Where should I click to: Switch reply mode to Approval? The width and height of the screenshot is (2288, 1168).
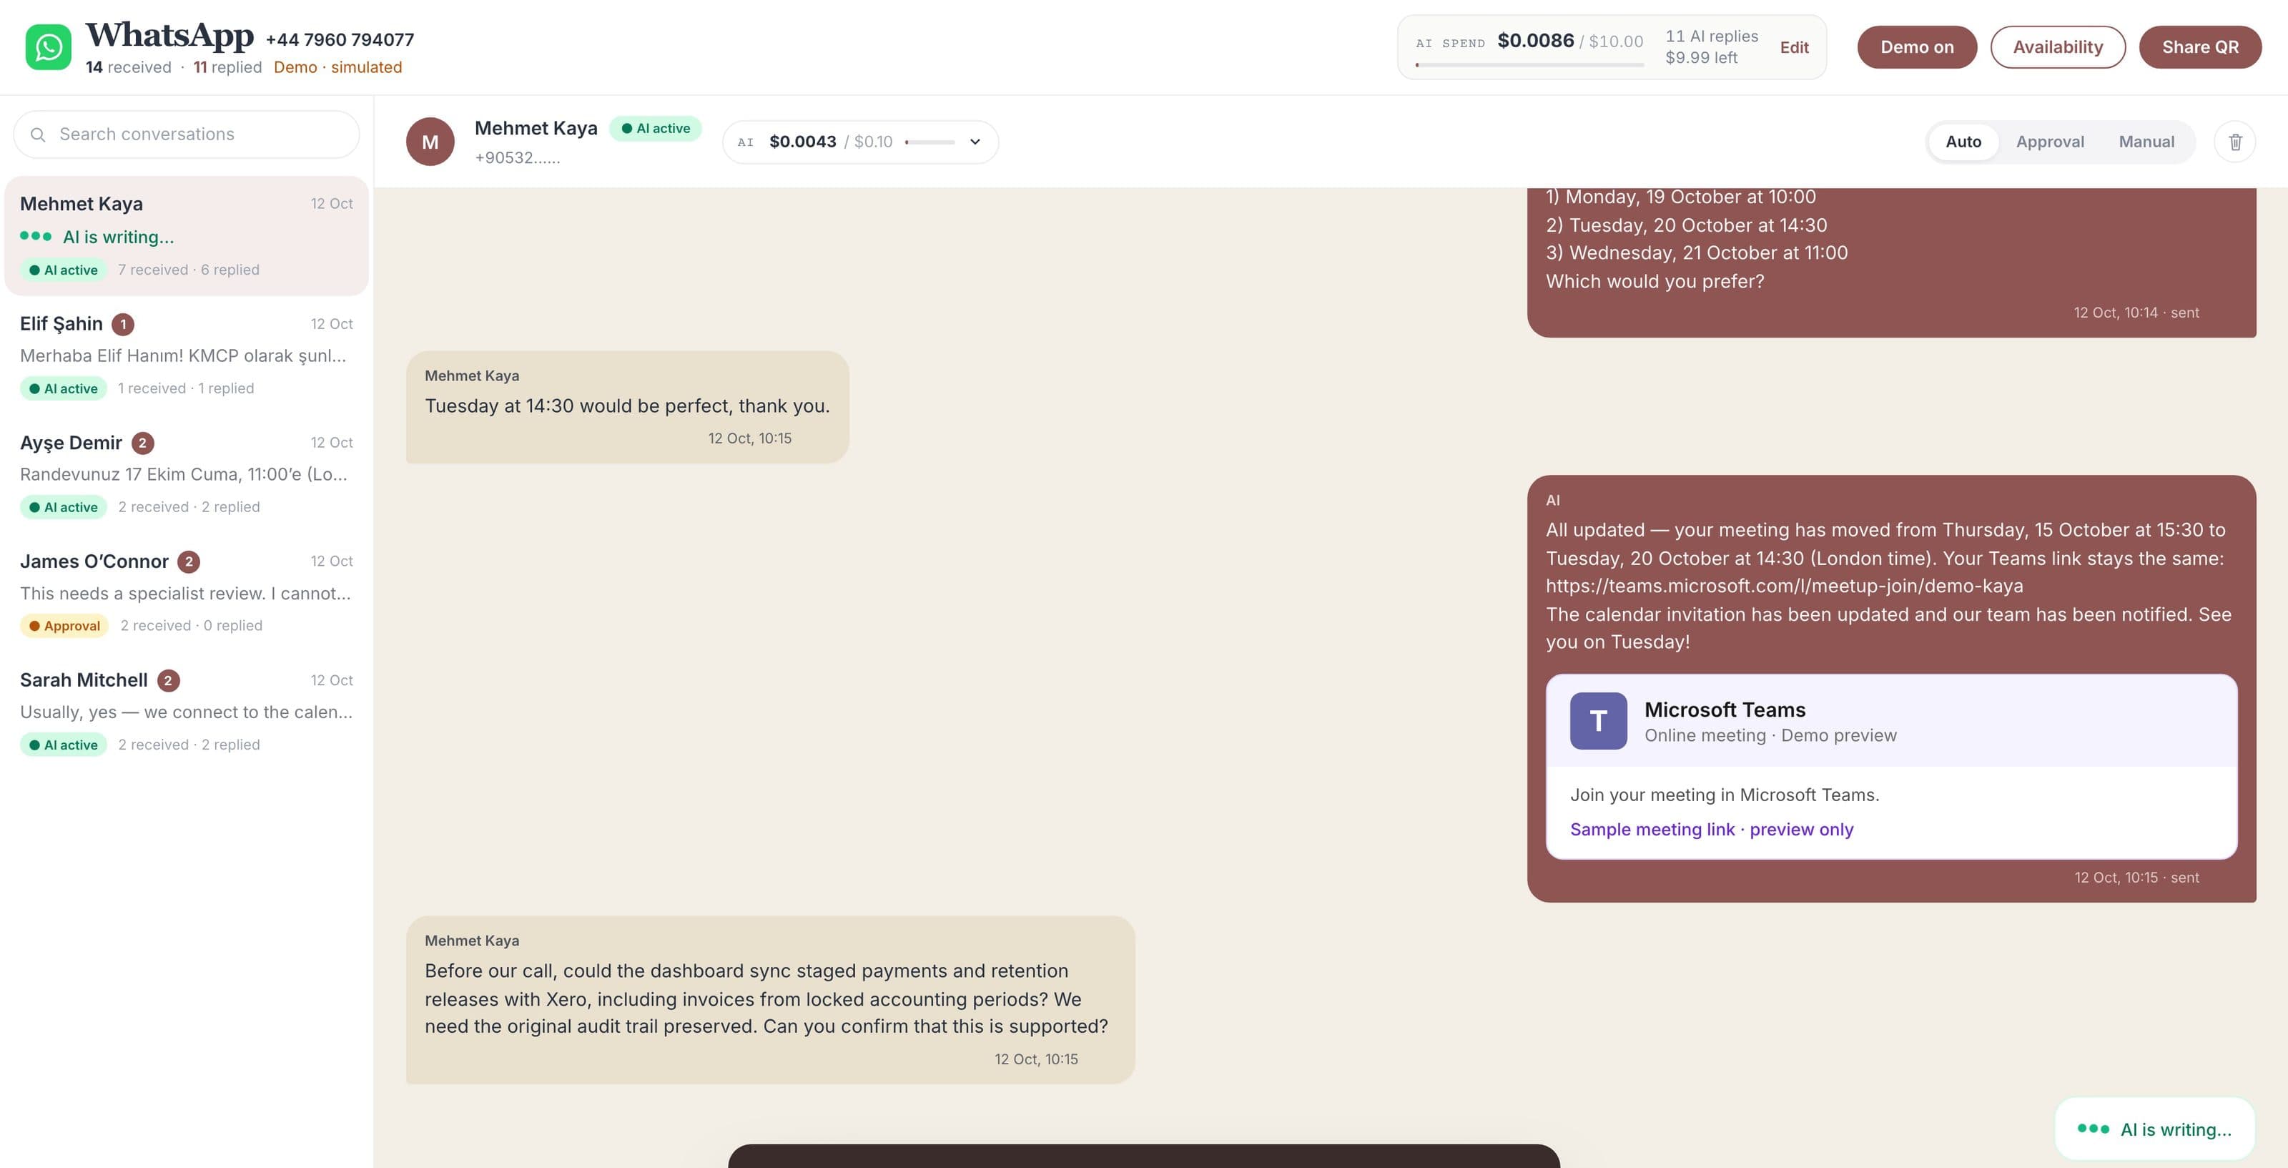coord(2049,141)
